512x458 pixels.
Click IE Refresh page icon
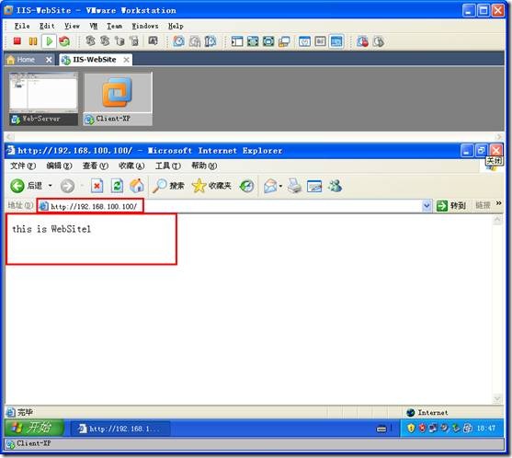coord(117,186)
